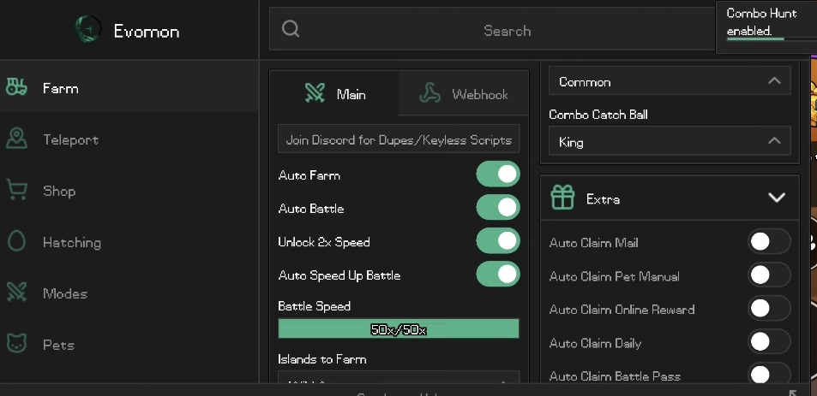
Task: Open the Shop sidebar section
Action: (x=129, y=190)
